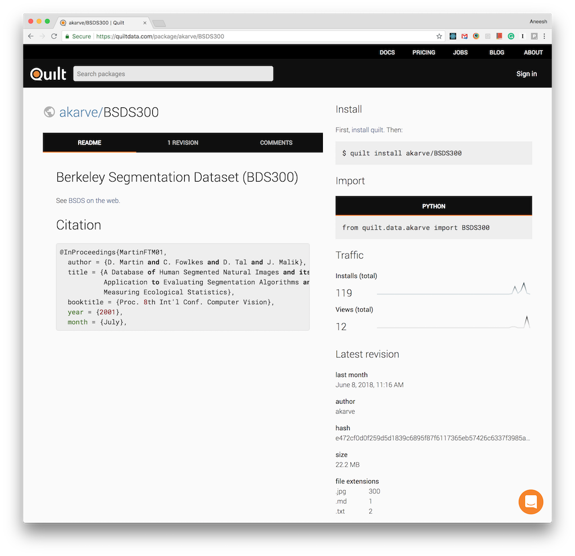Open a new browser tab
The image size is (575, 556).
pyautogui.click(x=159, y=24)
